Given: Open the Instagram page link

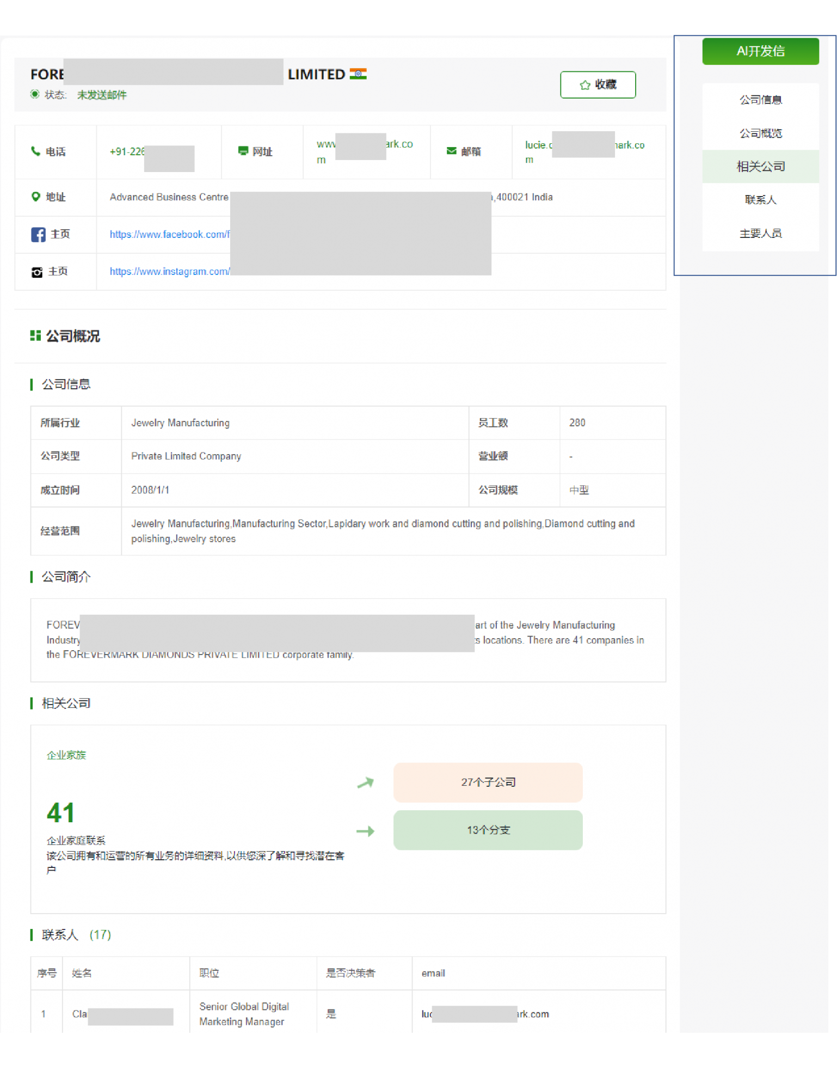Looking at the screenshot, I should (169, 271).
